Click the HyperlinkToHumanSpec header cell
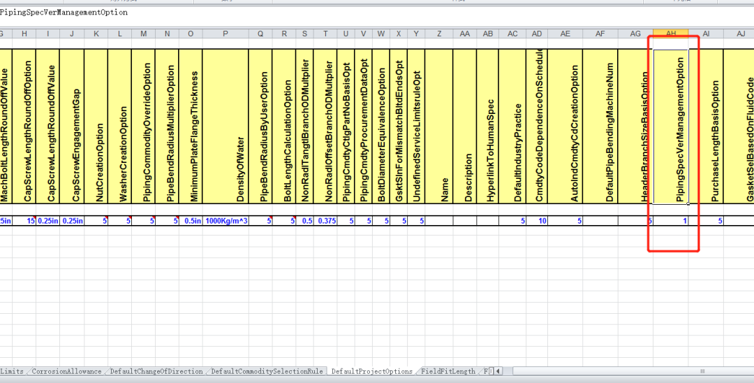Viewport: 754px width, 383px height. (x=487, y=126)
